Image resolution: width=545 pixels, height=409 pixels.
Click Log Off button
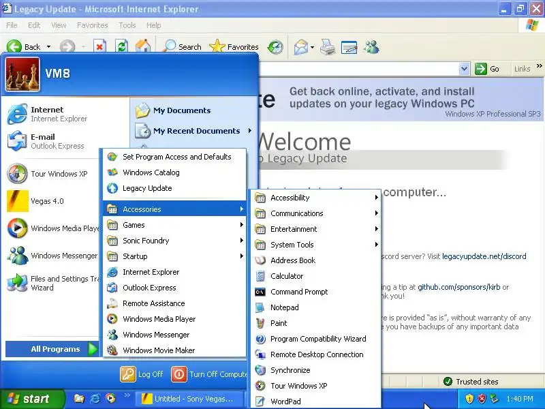pos(142,374)
